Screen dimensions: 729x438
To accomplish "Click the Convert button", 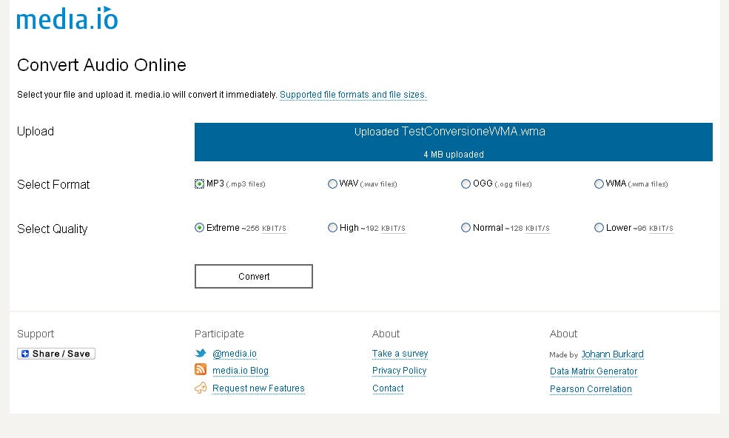I will [254, 276].
